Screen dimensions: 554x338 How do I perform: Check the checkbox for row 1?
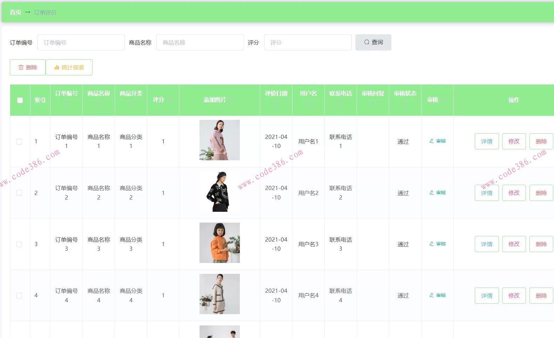coord(19,142)
